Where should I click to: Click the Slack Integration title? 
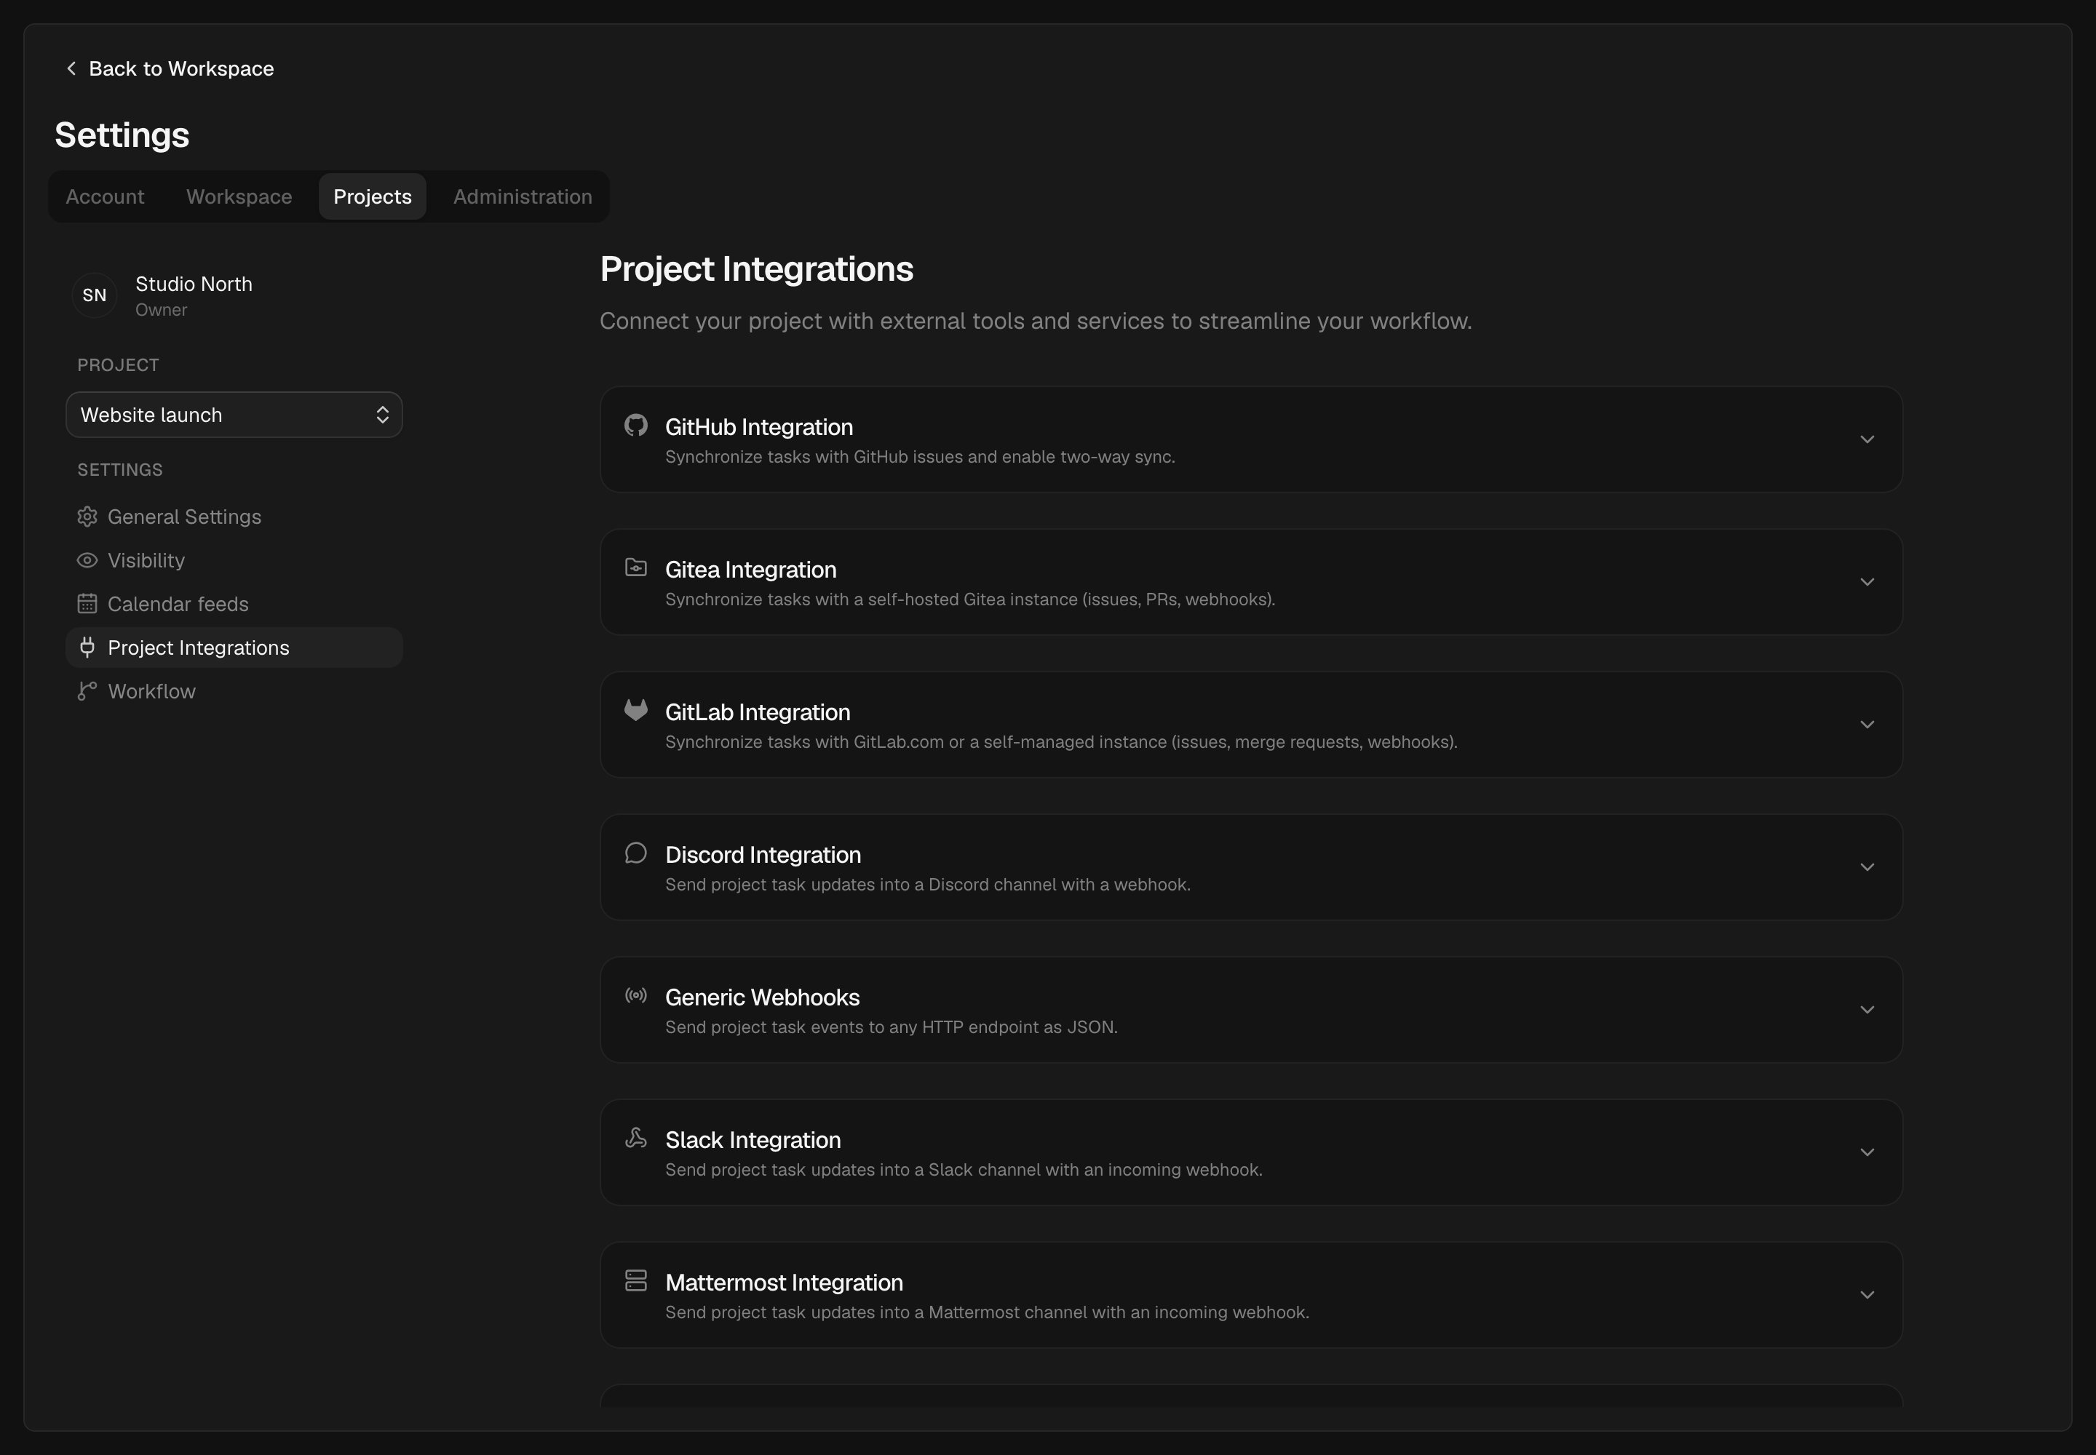coord(753,1139)
